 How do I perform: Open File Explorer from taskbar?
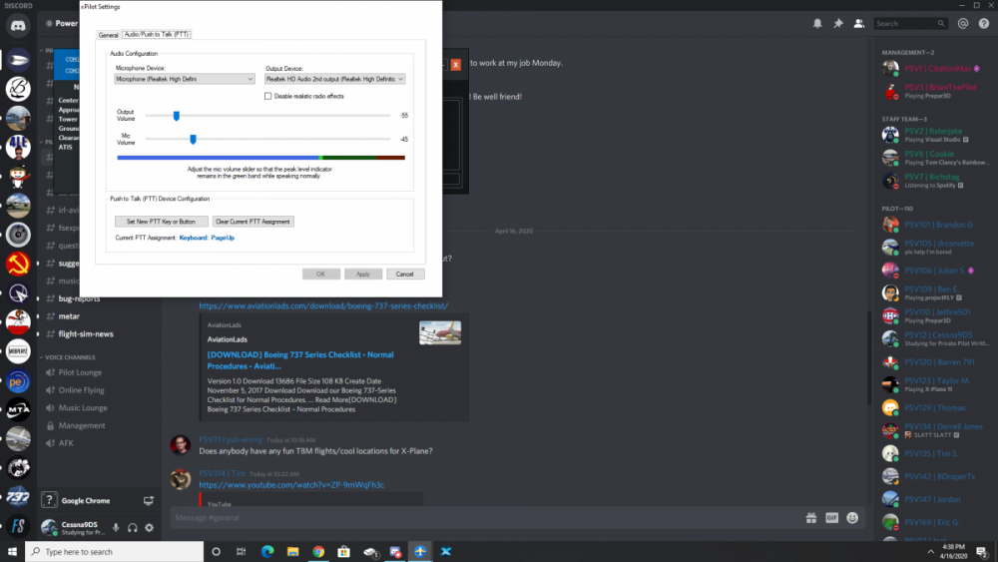pyautogui.click(x=292, y=552)
